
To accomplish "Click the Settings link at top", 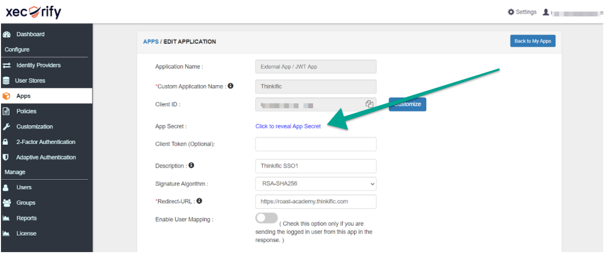I will click(x=526, y=12).
